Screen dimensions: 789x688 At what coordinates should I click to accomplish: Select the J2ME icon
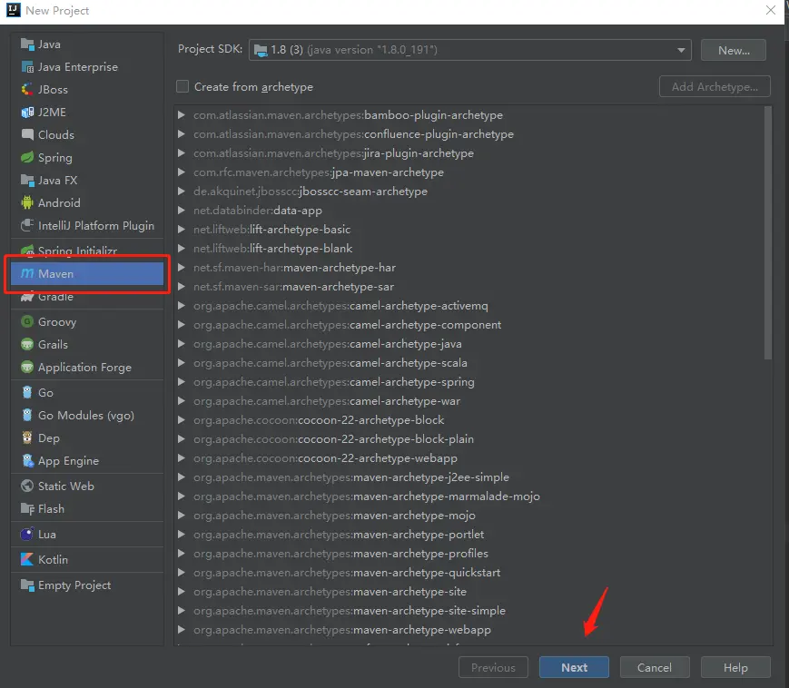(x=27, y=113)
